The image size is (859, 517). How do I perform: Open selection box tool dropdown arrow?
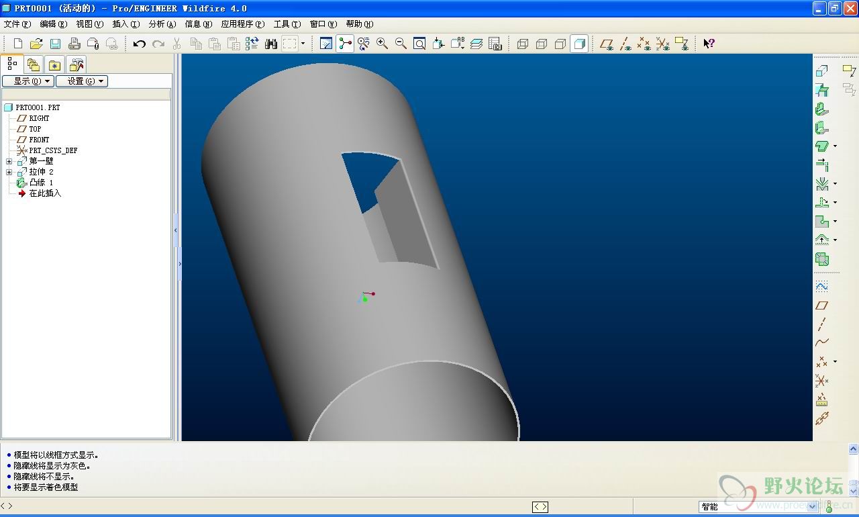click(303, 44)
